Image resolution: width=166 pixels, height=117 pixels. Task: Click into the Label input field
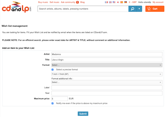(x=107, y=88)
